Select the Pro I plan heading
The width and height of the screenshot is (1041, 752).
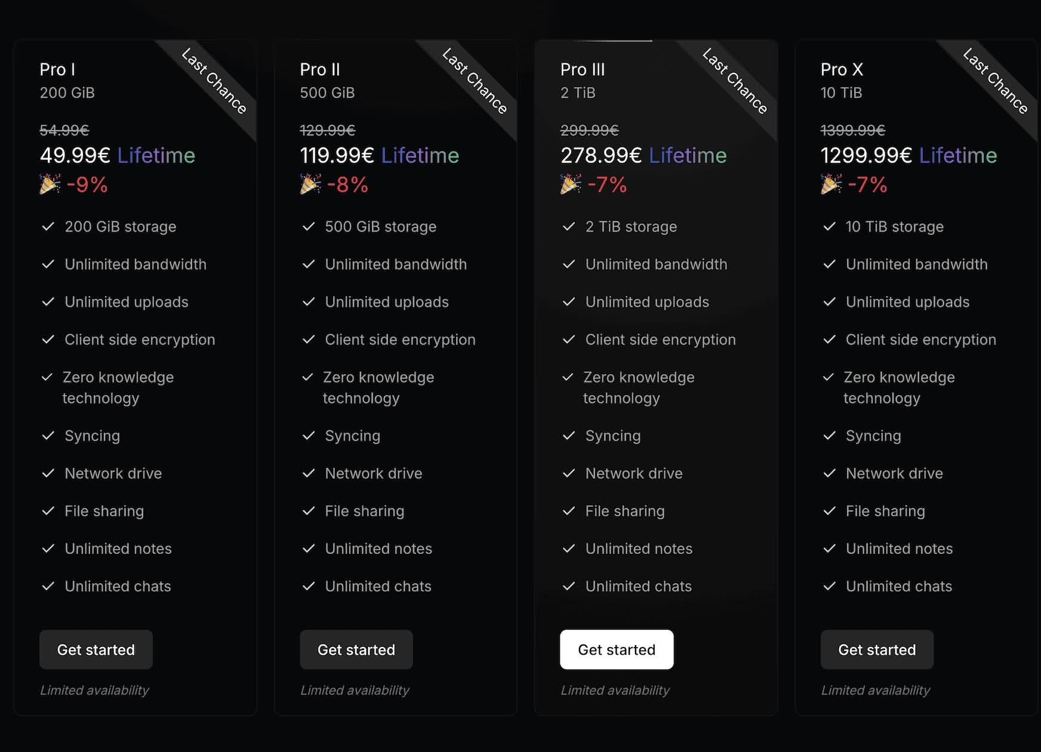[x=57, y=70]
